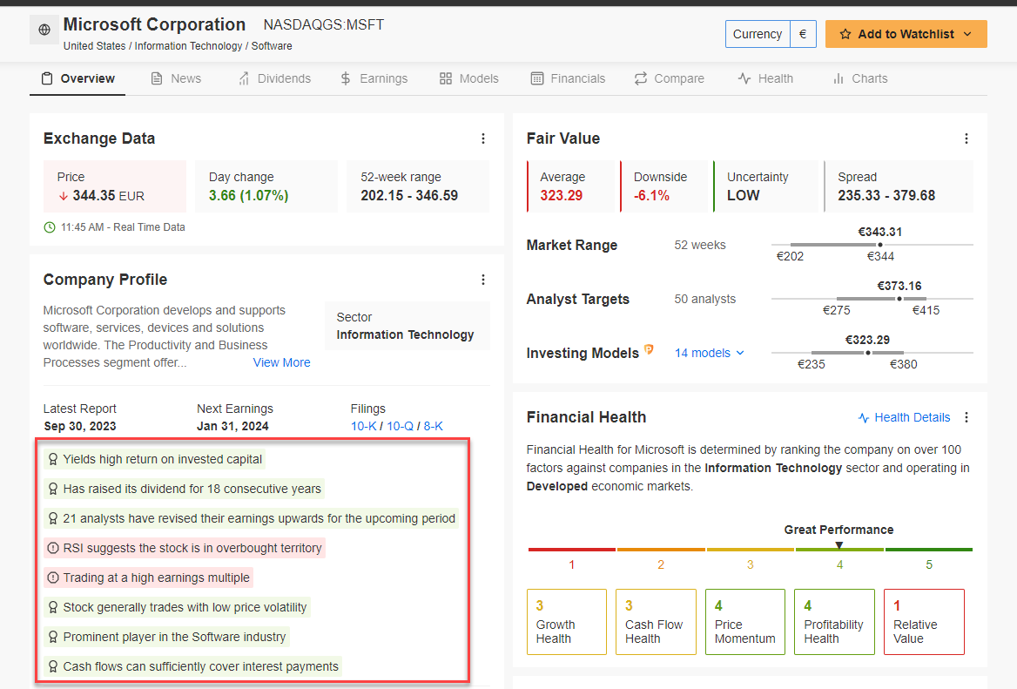The width and height of the screenshot is (1017, 689).
Task: Open Fair Value three-dot options menu
Action: pyautogui.click(x=966, y=138)
